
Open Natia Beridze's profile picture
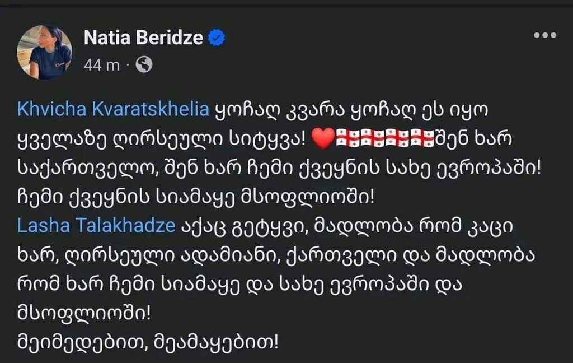click(x=45, y=52)
